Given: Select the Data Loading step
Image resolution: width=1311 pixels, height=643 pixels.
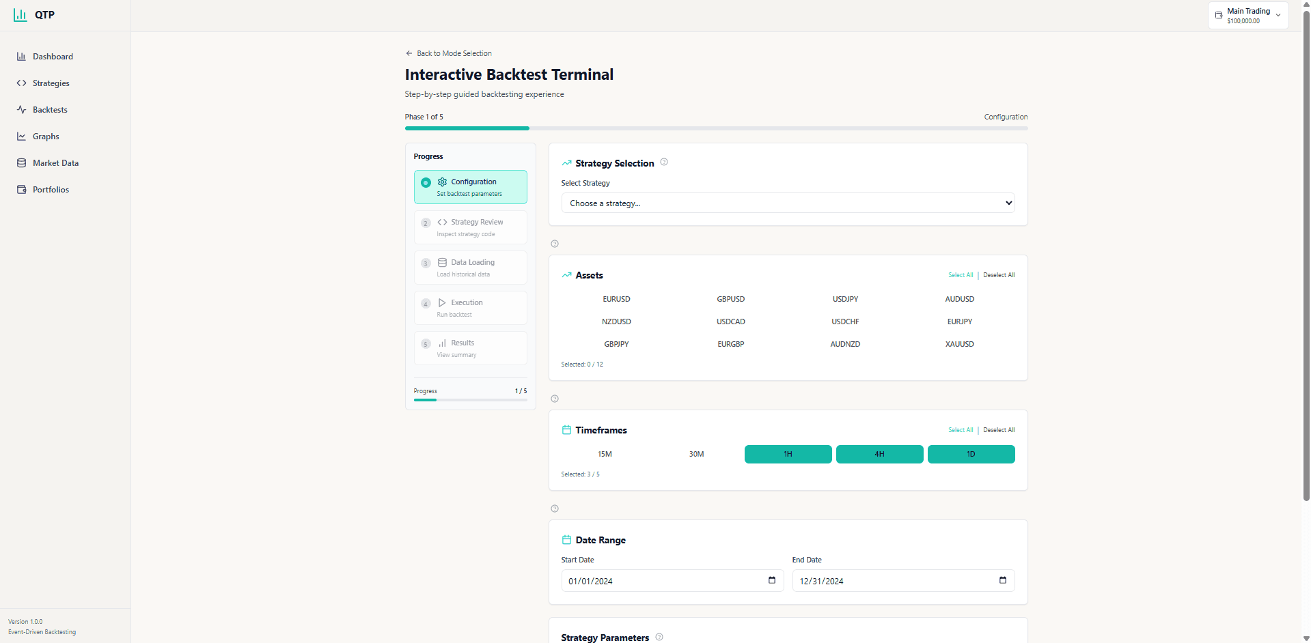Looking at the screenshot, I should click(x=470, y=268).
